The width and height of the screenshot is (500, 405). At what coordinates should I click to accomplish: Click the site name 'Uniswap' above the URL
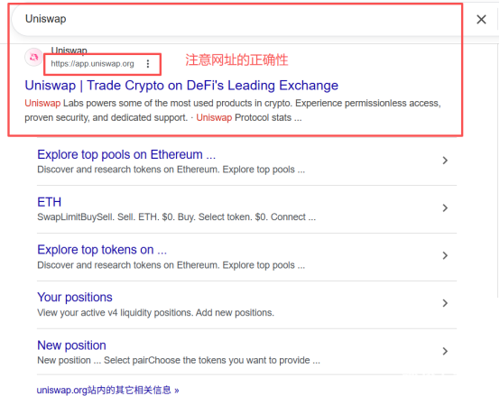click(x=69, y=51)
